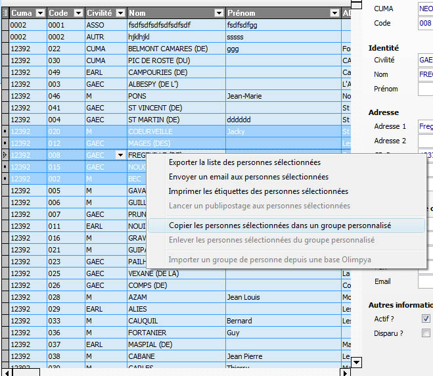Click cell "VEXANE (DE LA)"

click(x=176, y=273)
